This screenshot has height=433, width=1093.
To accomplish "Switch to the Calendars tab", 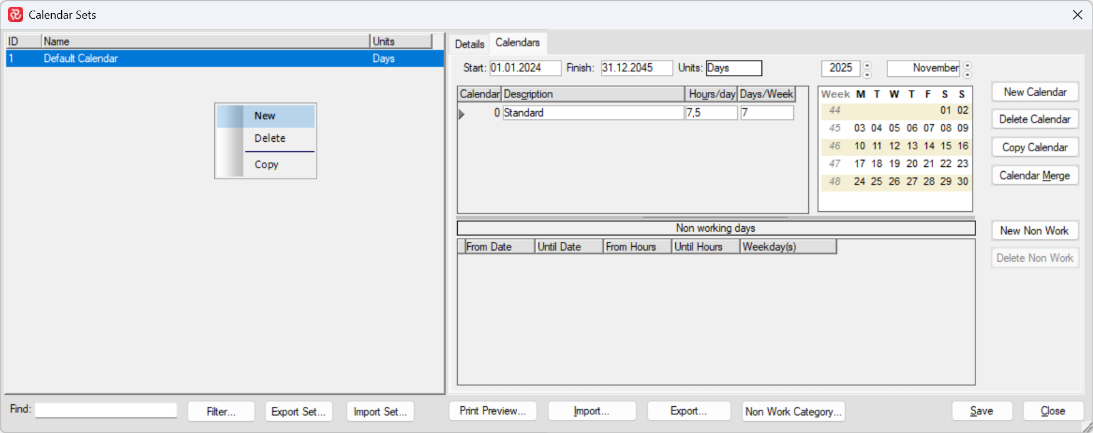I will pos(518,42).
